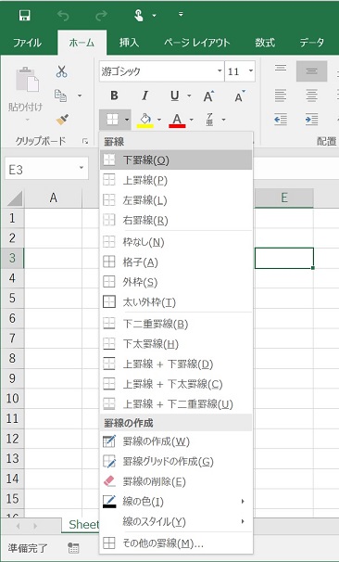
Task: Choose 上罫線 + 下二重罫線(U) option
Action: tap(176, 404)
